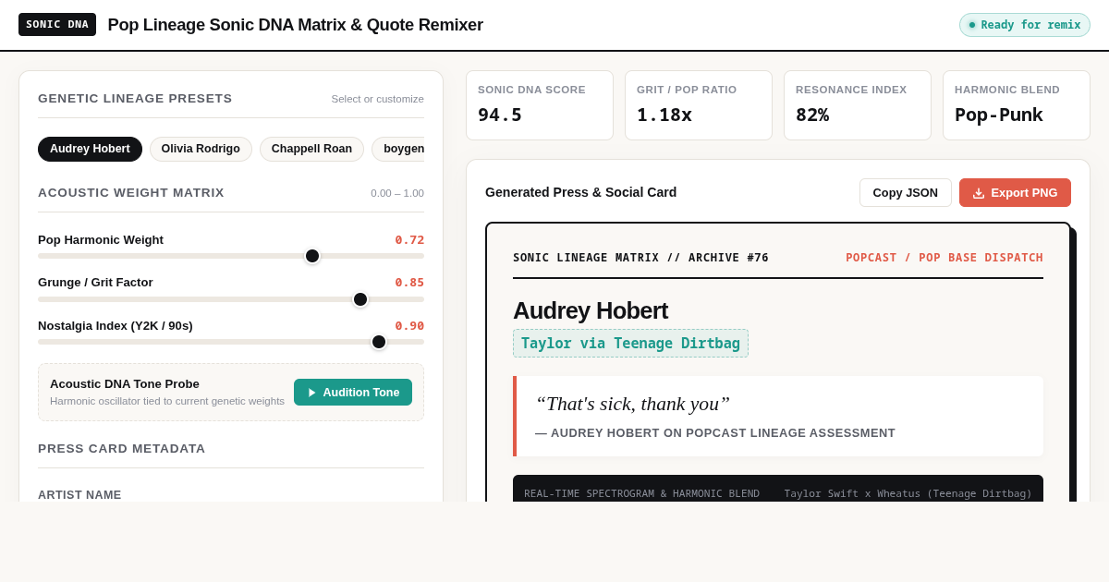Click the page title Pop Lineage Sonic DNA Matrix
This screenshot has width=1109, height=582.
295,25
